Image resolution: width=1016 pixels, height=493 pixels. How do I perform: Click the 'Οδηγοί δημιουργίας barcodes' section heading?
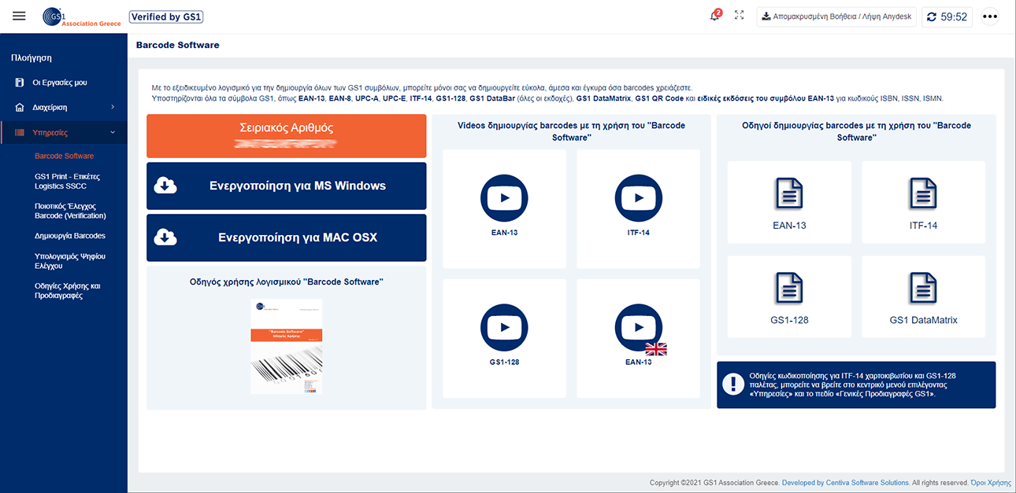pyautogui.click(x=856, y=131)
